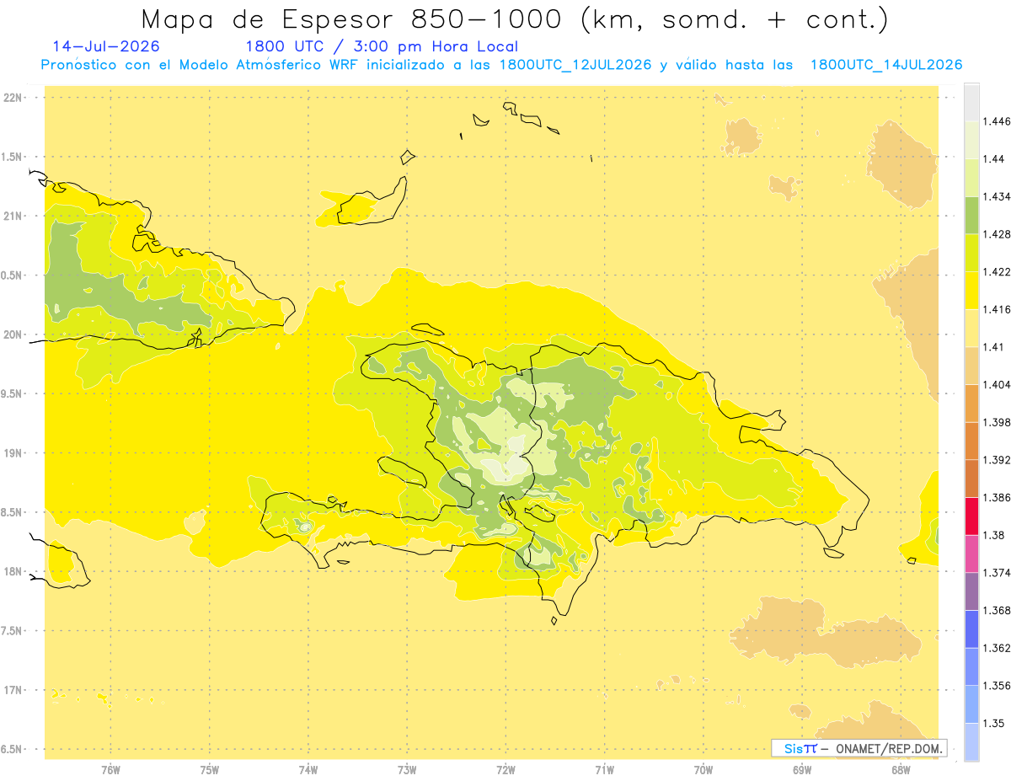Click the '19N' latitude axis label

(12, 452)
